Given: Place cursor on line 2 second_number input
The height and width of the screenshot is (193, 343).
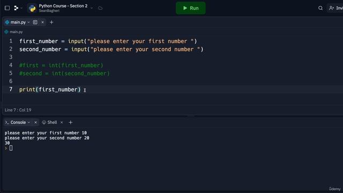Looking at the screenshot, I should [111, 49].
